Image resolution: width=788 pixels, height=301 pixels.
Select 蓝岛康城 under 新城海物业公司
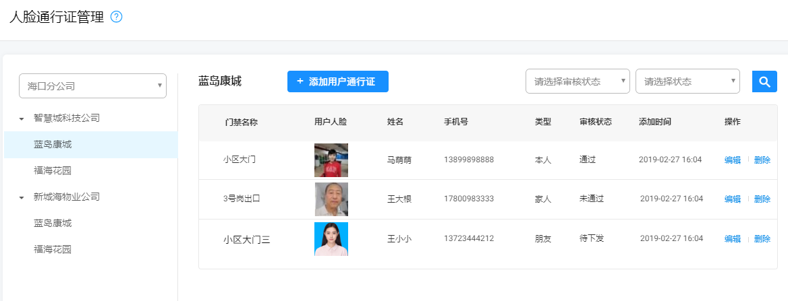tap(53, 223)
